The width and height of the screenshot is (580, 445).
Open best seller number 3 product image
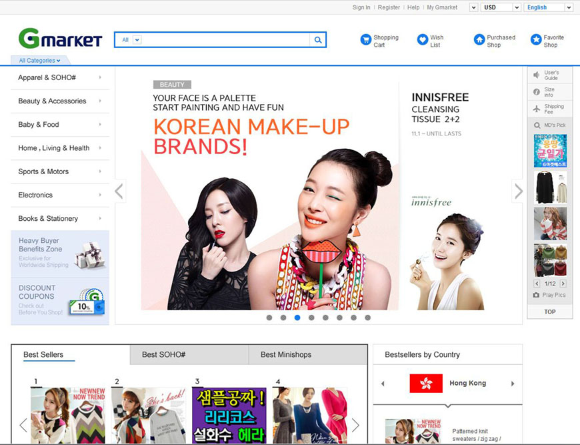(x=229, y=416)
